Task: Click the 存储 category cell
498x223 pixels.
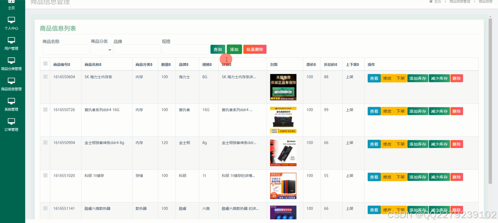Action: click(x=139, y=176)
